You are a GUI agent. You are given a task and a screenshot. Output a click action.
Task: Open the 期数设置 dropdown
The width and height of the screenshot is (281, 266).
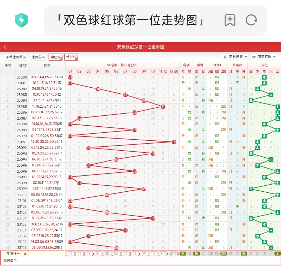pyautogui.click(x=235, y=57)
